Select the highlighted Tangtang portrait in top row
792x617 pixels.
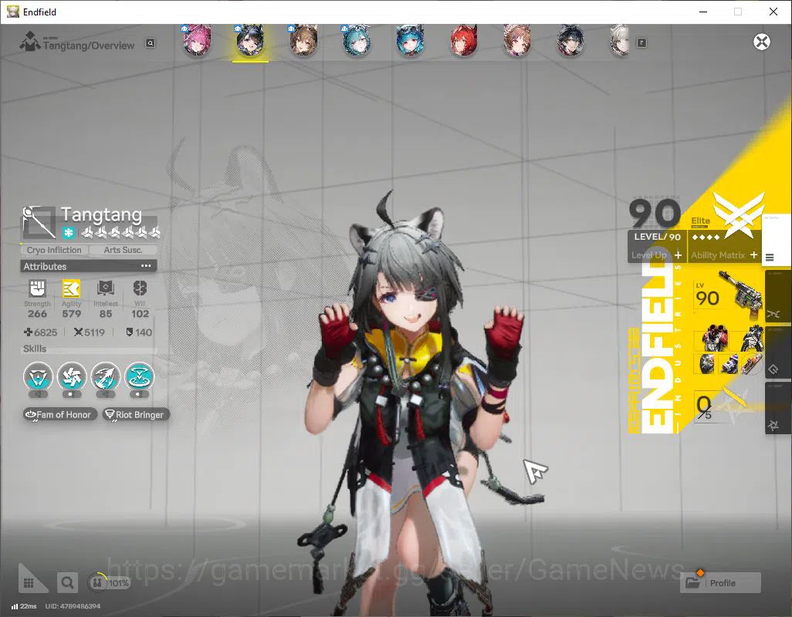250,40
